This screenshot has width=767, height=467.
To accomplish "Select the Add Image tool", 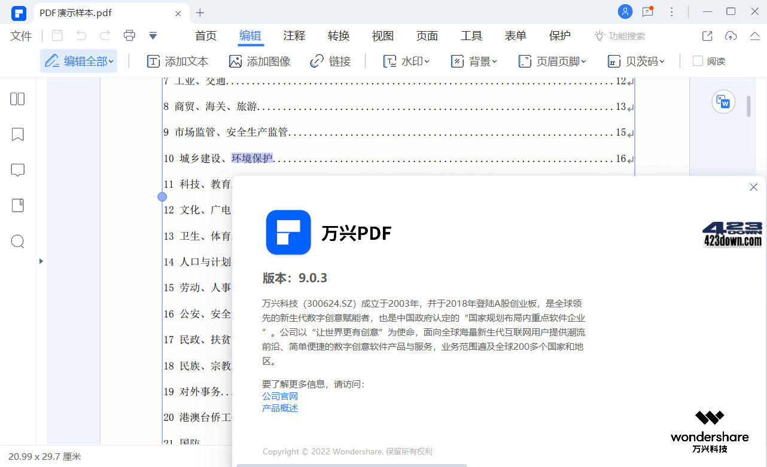I will point(259,60).
